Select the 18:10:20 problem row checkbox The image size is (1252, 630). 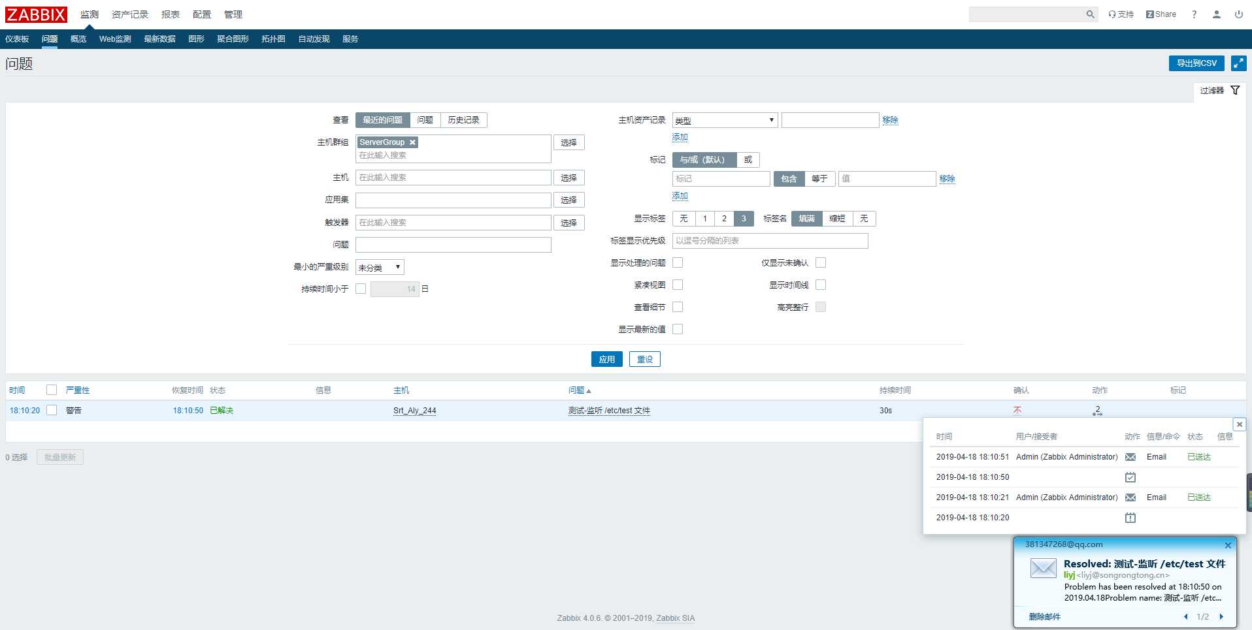pyautogui.click(x=52, y=410)
